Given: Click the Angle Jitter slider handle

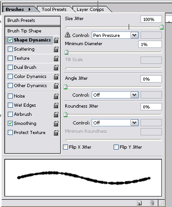Looking at the screenshot, I should [66, 87].
